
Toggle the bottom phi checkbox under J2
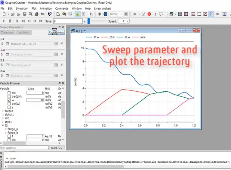[9, 140]
